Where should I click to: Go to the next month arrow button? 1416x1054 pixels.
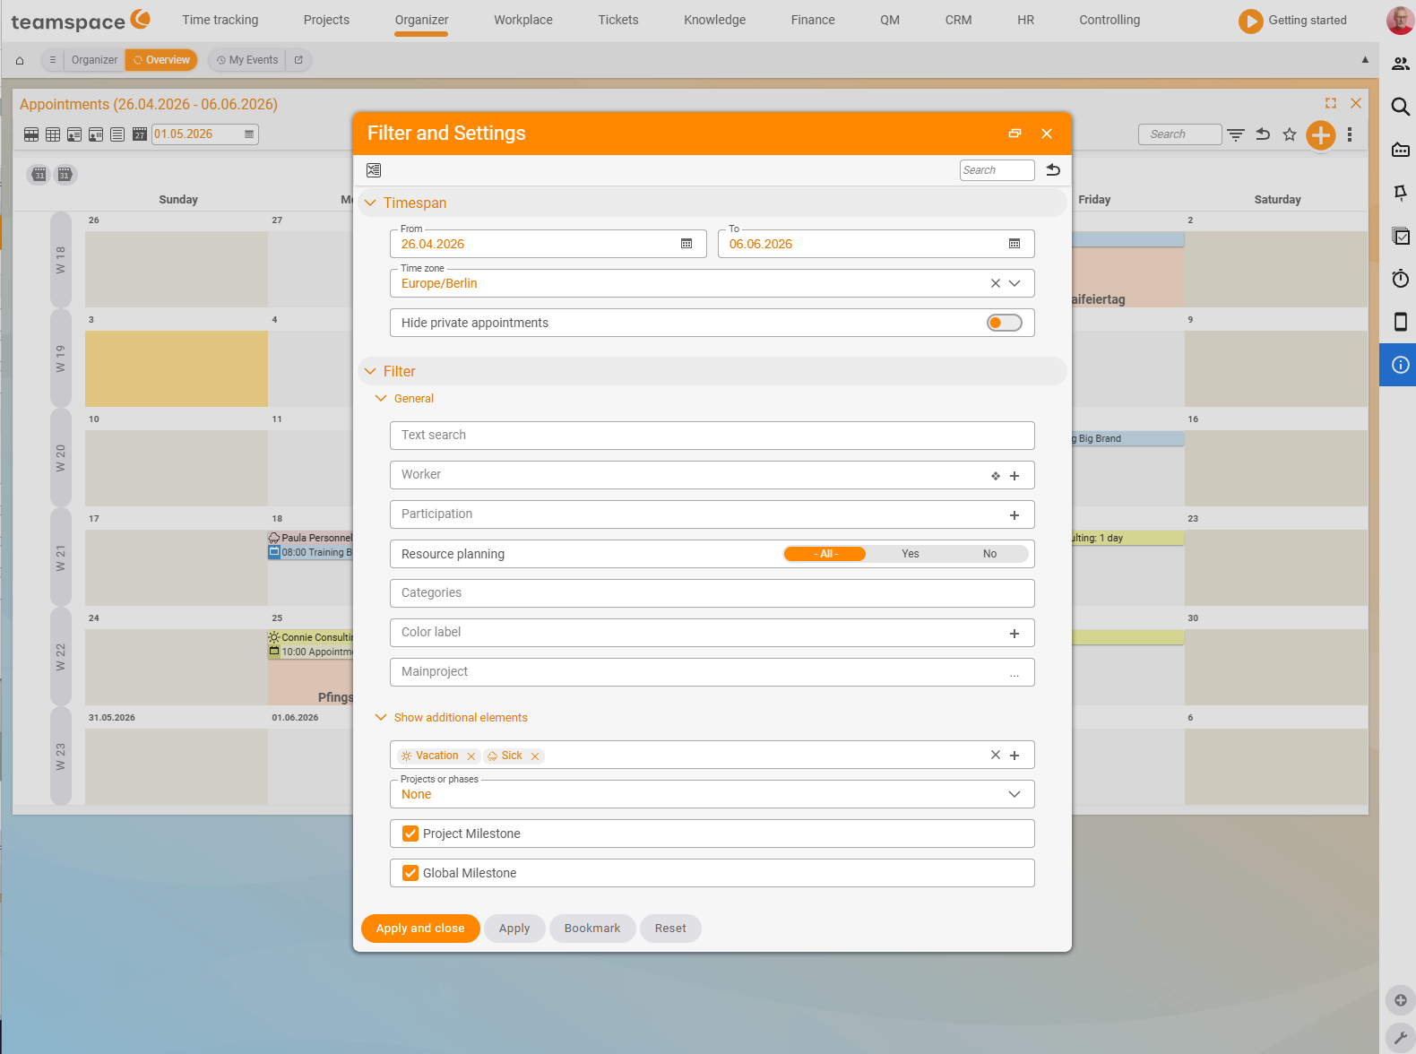(x=65, y=175)
